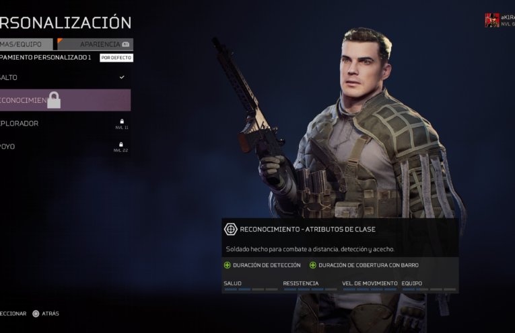Click the Por Defecto button
The image size is (515, 333).
116,58
